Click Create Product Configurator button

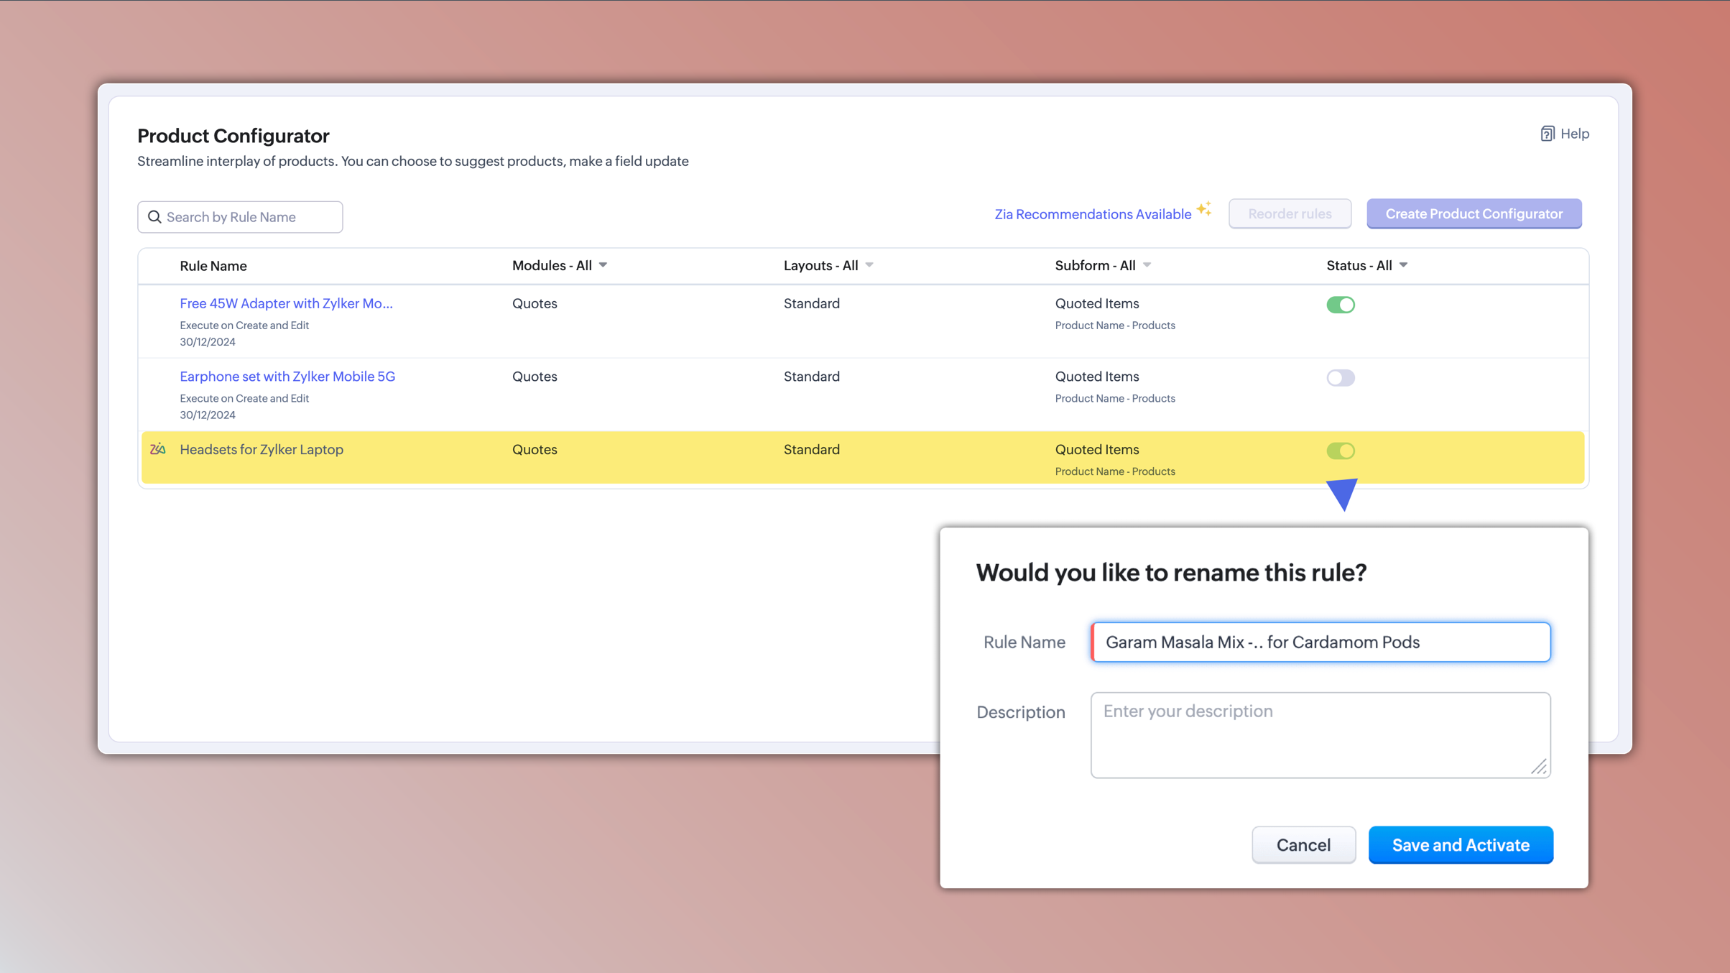click(x=1474, y=214)
